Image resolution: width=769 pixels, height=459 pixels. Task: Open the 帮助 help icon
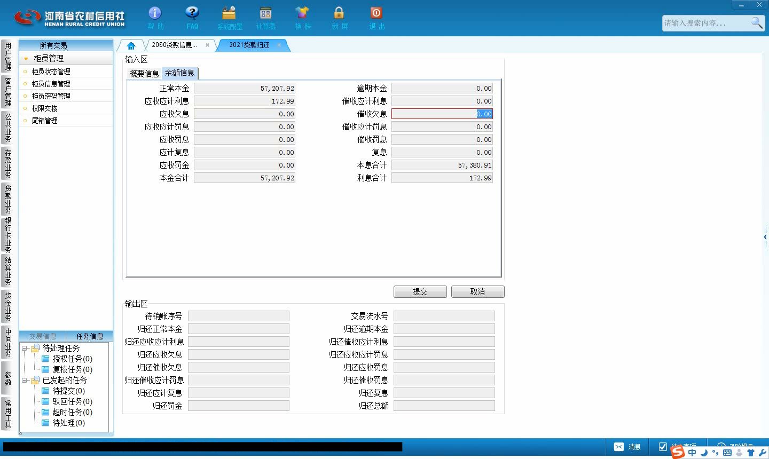(x=155, y=13)
